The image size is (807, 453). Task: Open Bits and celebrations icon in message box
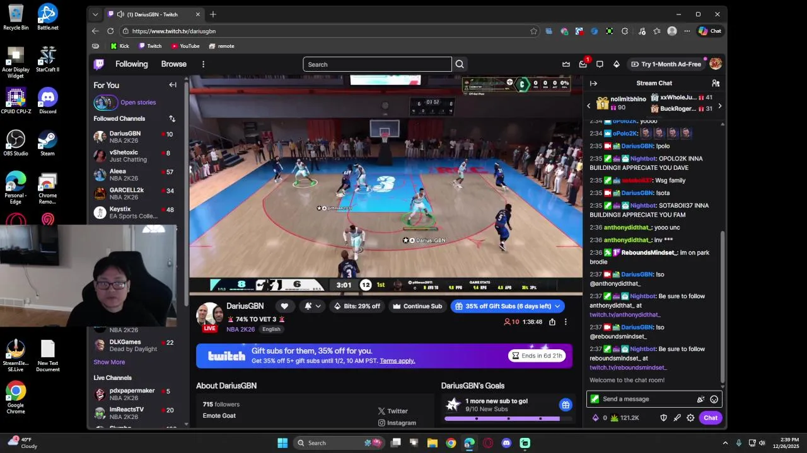700,399
